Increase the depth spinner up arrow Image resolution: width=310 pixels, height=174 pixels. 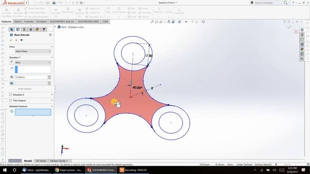point(49,76)
